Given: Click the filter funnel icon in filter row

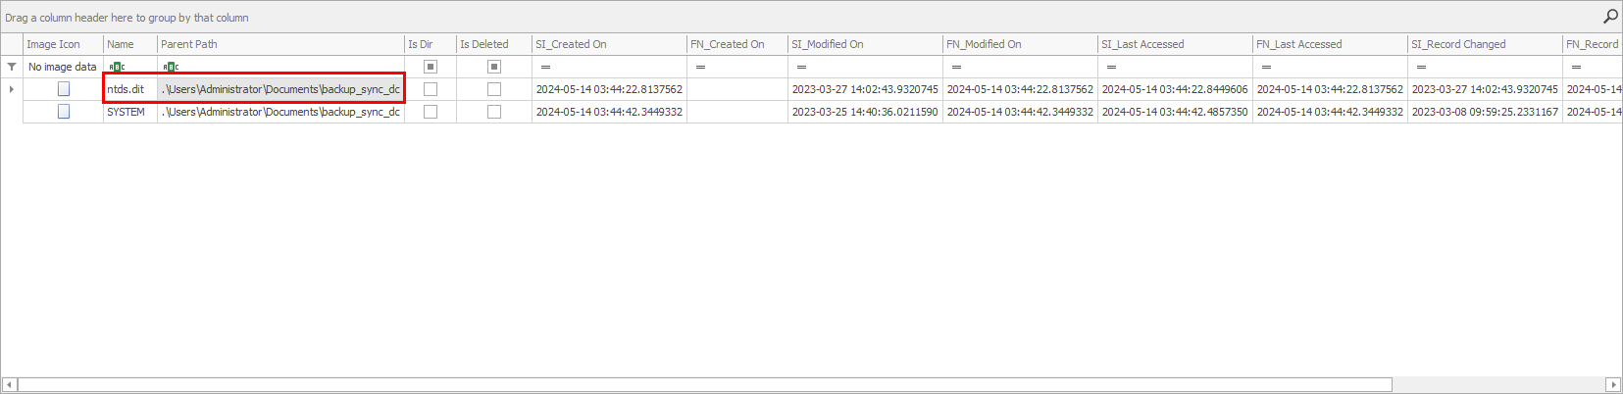Looking at the screenshot, I should click(x=12, y=67).
